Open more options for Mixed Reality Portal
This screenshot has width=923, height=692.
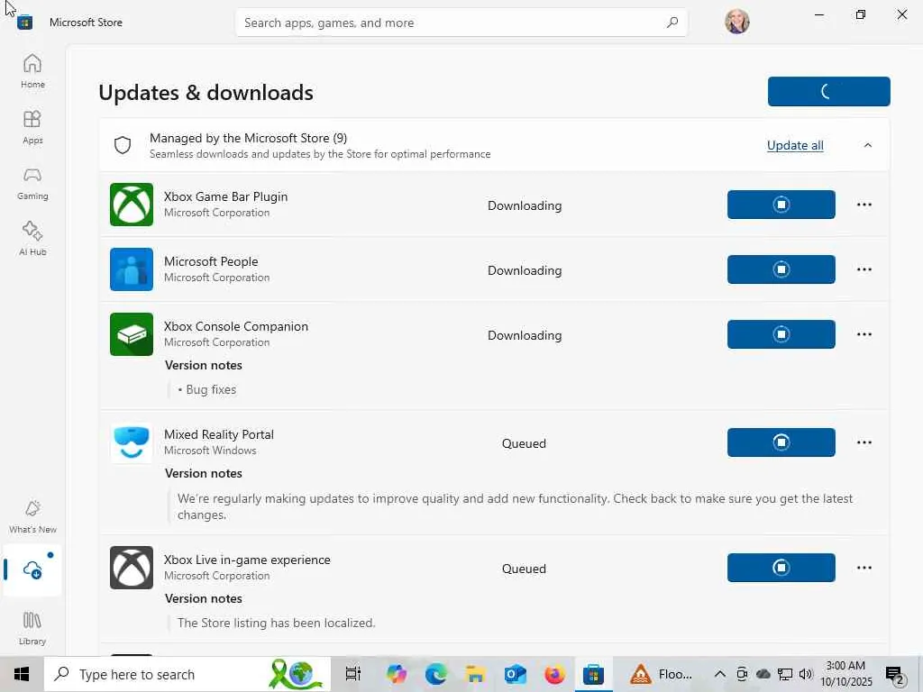click(864, 442)
